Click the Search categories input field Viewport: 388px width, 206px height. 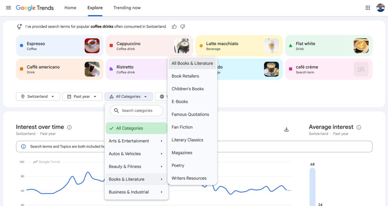(x=136, y=111)
